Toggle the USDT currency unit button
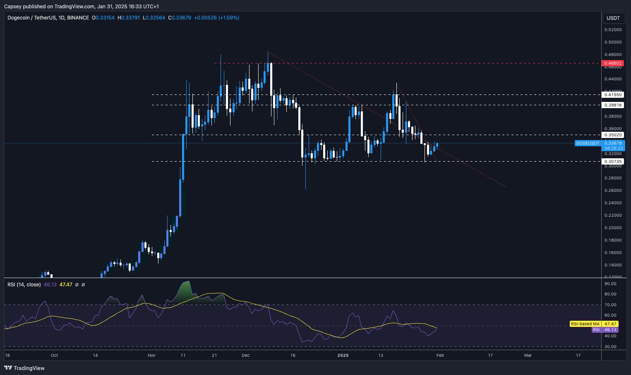Viewport: 631px width, 375px height. [614, 18]
